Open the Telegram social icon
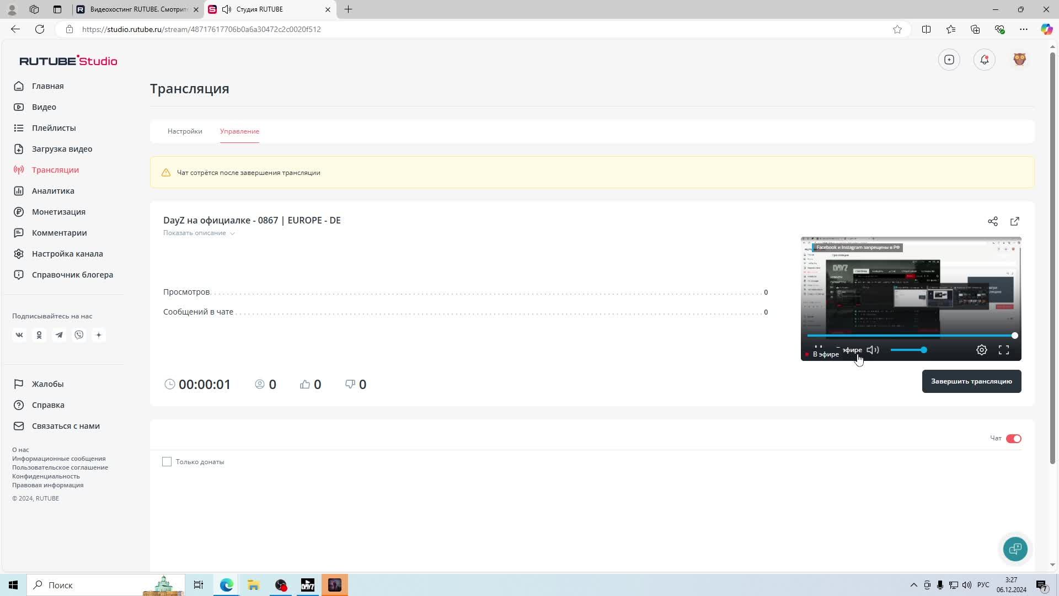The width and height of the screenshot is (1059, 596). point(59,335)
